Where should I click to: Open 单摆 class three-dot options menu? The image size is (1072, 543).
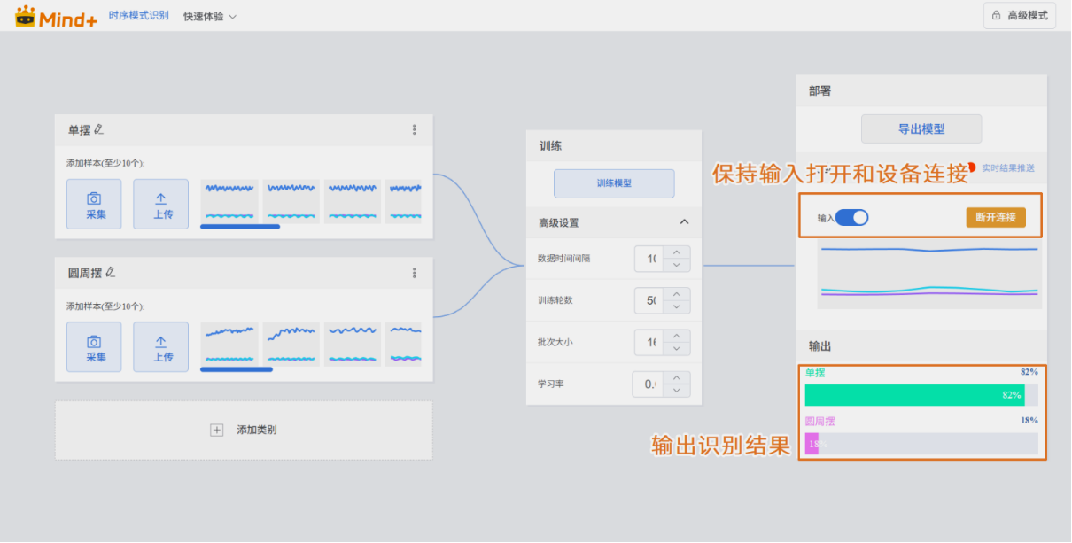[x=414, y=129]
